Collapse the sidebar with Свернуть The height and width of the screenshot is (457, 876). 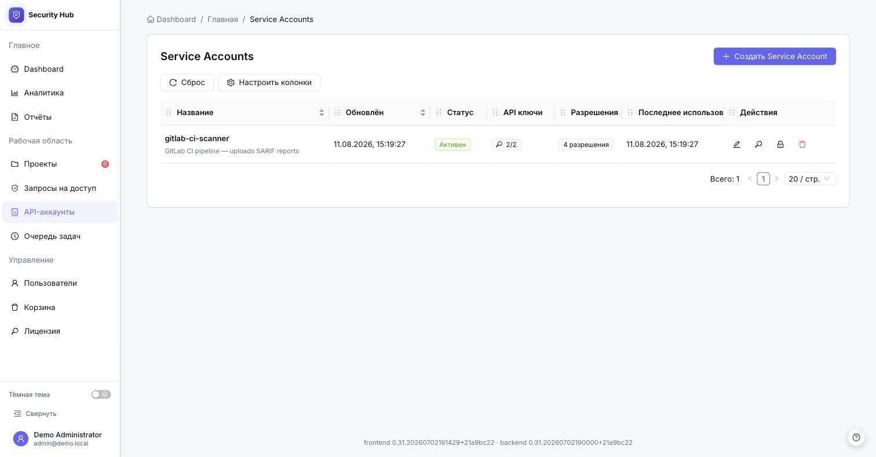click(x=35, y=414)
